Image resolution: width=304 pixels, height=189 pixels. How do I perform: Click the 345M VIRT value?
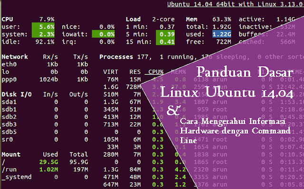coord(111,109)
